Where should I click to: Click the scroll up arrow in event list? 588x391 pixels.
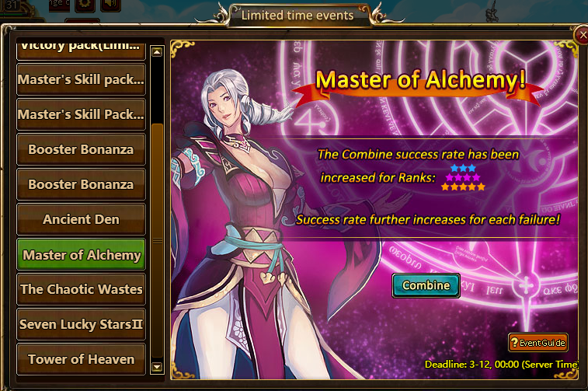(157, 52)
